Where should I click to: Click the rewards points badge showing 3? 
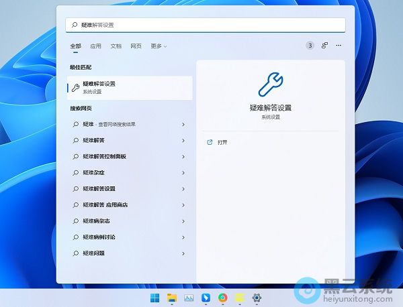pyautogui.click(x=310, y=46)
